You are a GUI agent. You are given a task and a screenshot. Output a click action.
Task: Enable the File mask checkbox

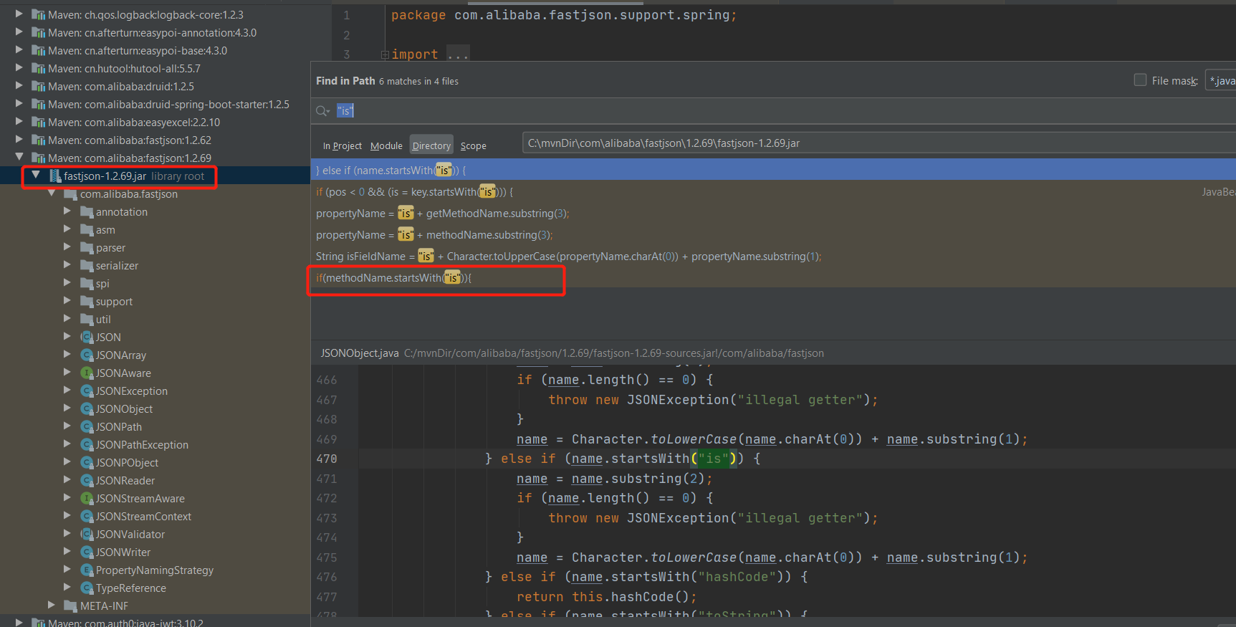coord(1140,80)
